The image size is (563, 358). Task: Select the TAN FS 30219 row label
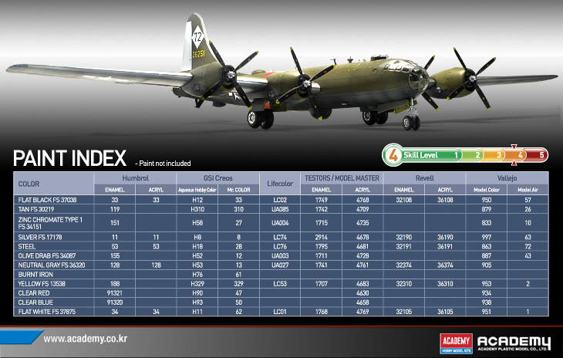tap(42, 209)
